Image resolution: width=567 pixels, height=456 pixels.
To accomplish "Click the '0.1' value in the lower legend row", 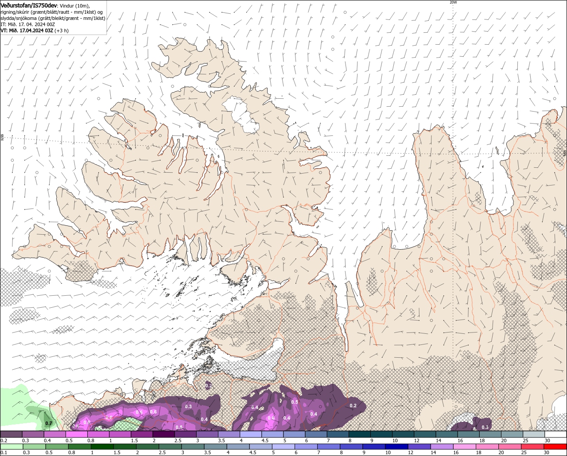I will [4, 452].
